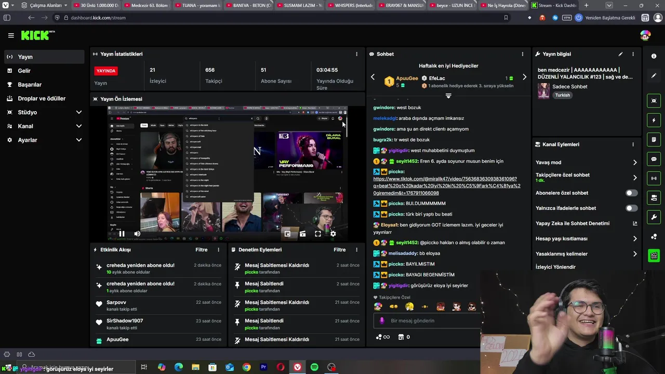Switch to WHISPERS browser tab

coord(349,5)
